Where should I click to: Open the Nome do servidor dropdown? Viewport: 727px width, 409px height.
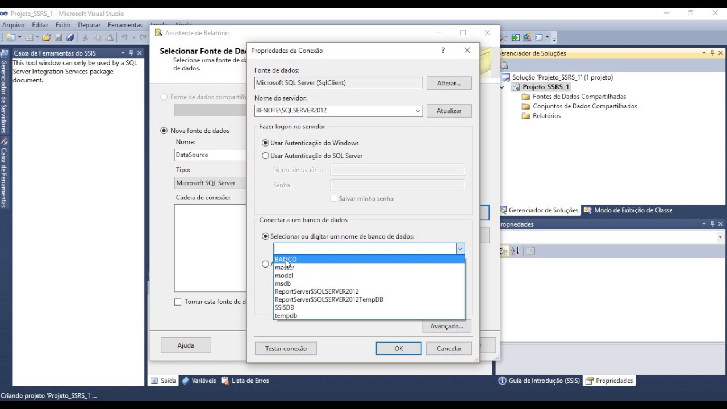(418, 111)
